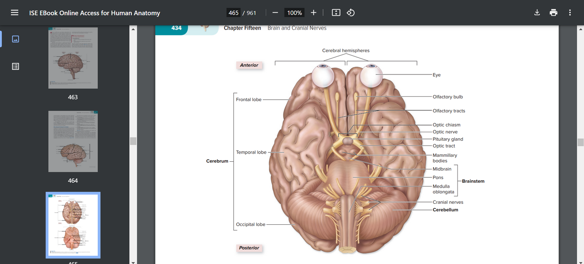This screenshot has height=264, width=584.
Task: Toggle fit mode for the page
Action: click(x=335, y=13)
